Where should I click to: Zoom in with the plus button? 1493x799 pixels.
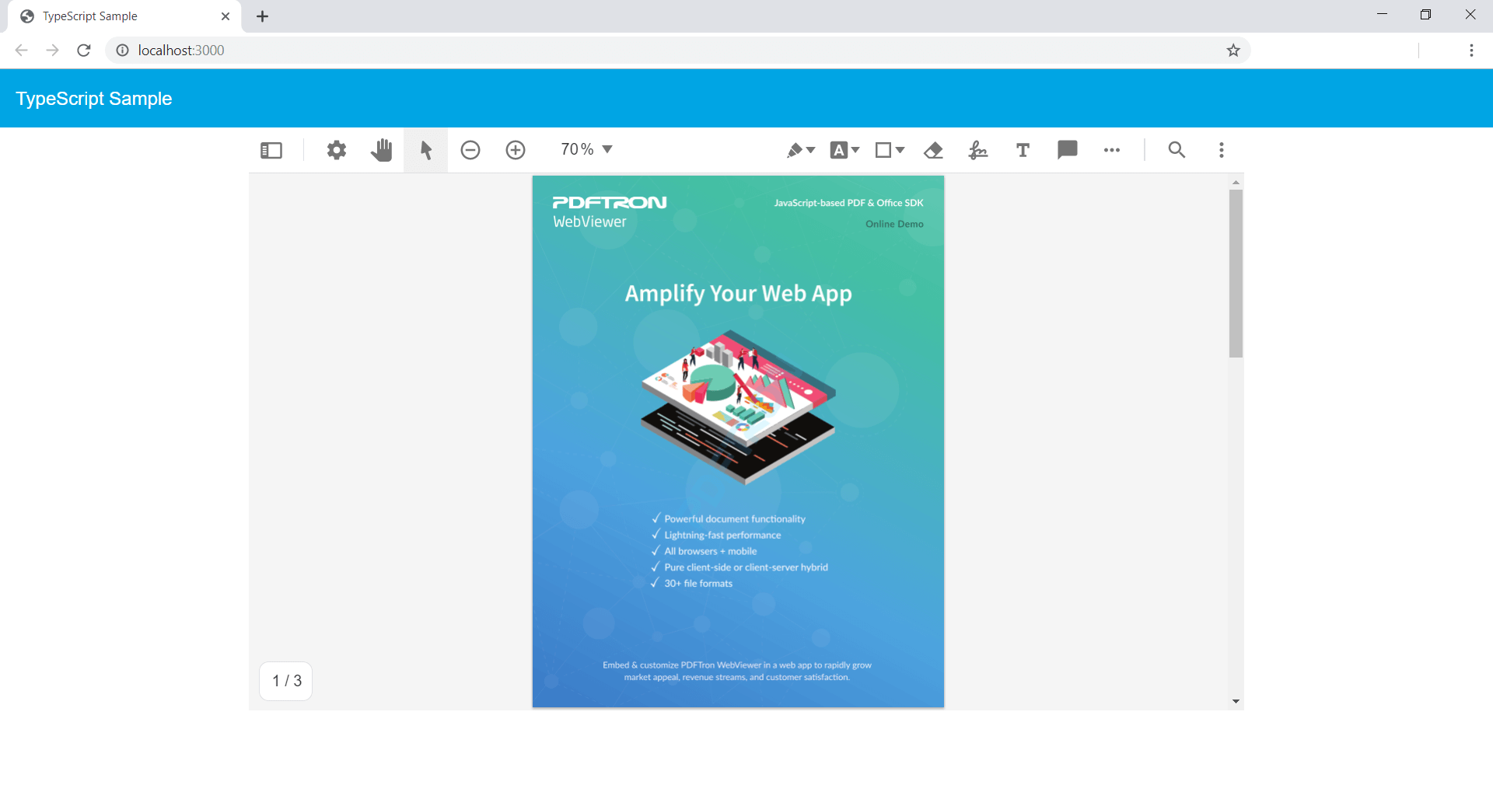pos(516,150)
